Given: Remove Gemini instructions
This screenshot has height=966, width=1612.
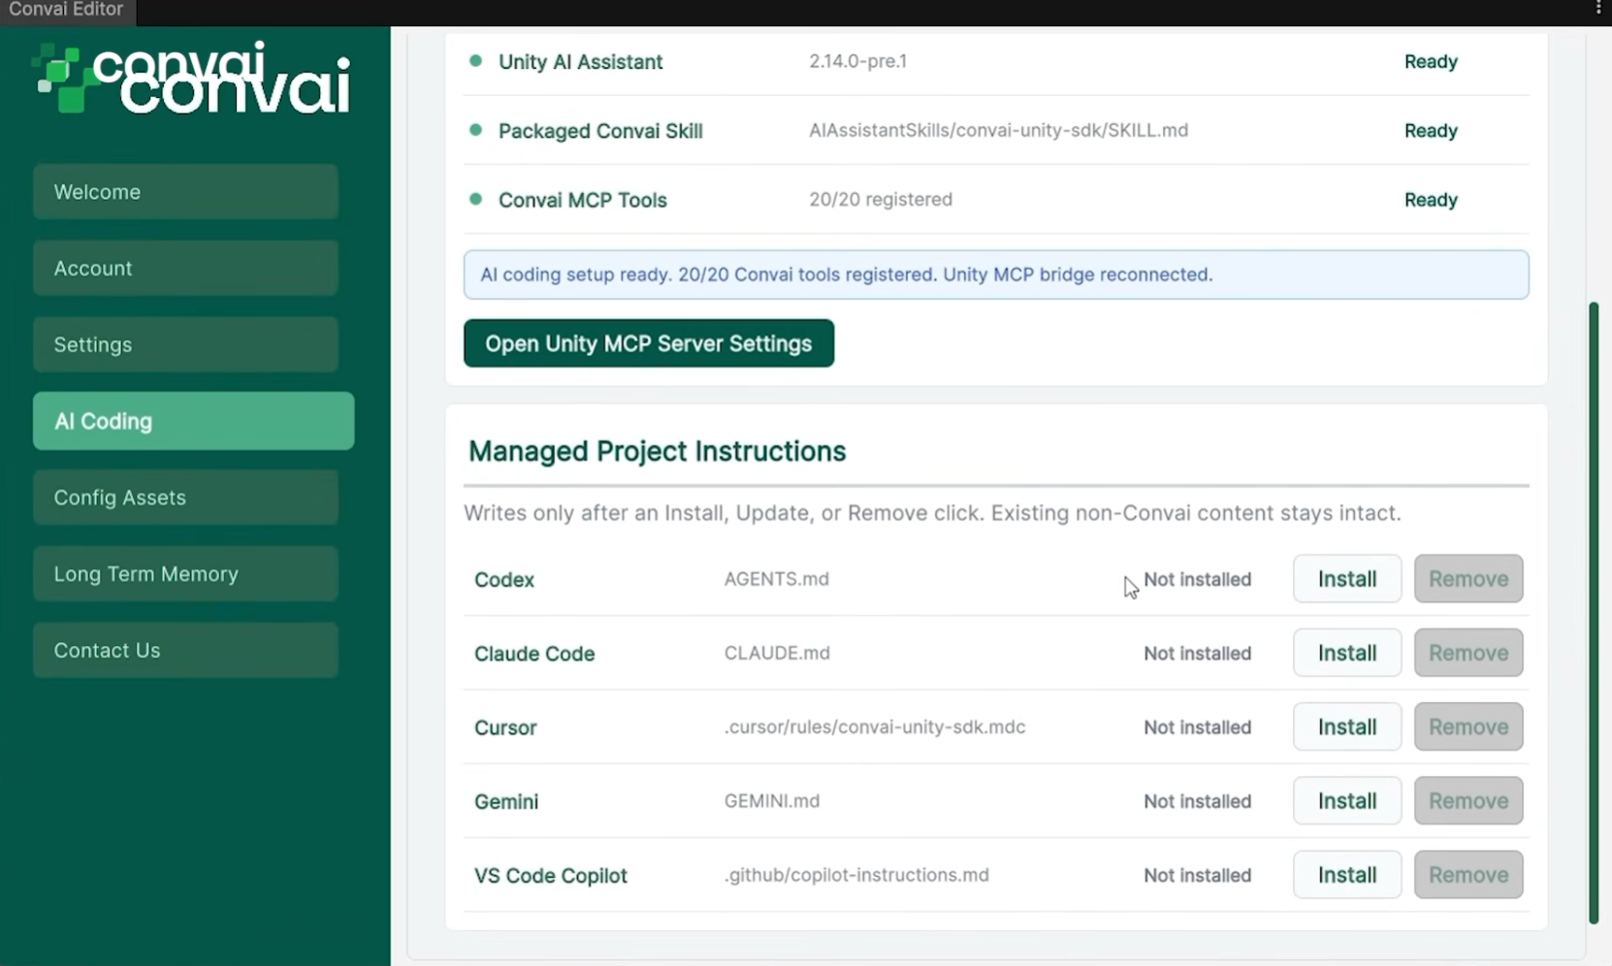Looking at the screenshot, I should [x=1468, y=801].
